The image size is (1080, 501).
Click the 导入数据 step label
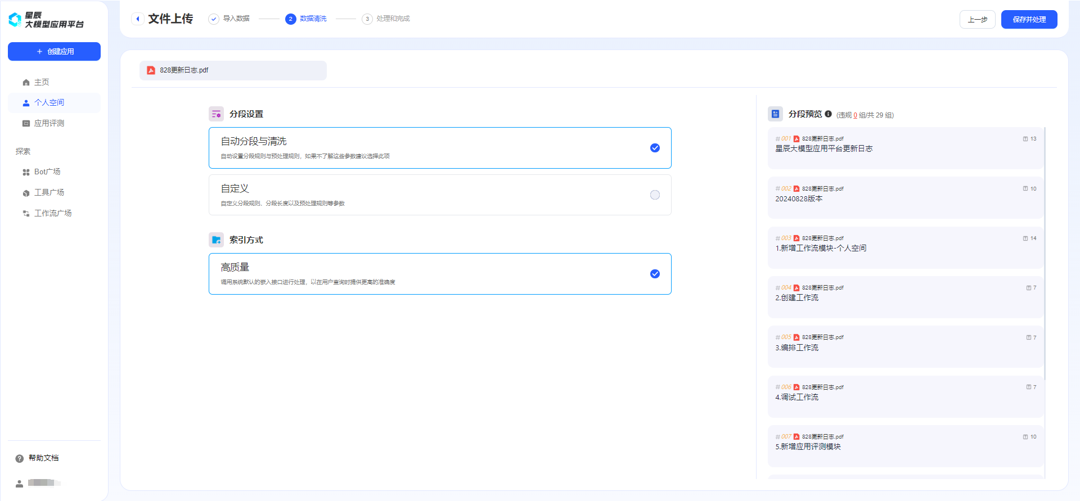click(x=236, y=19)
